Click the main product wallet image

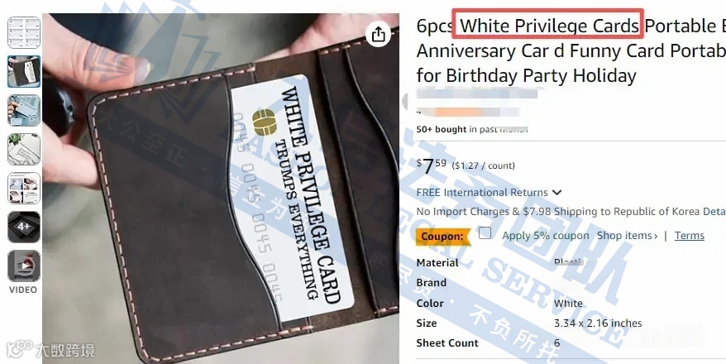pos(221,189)
